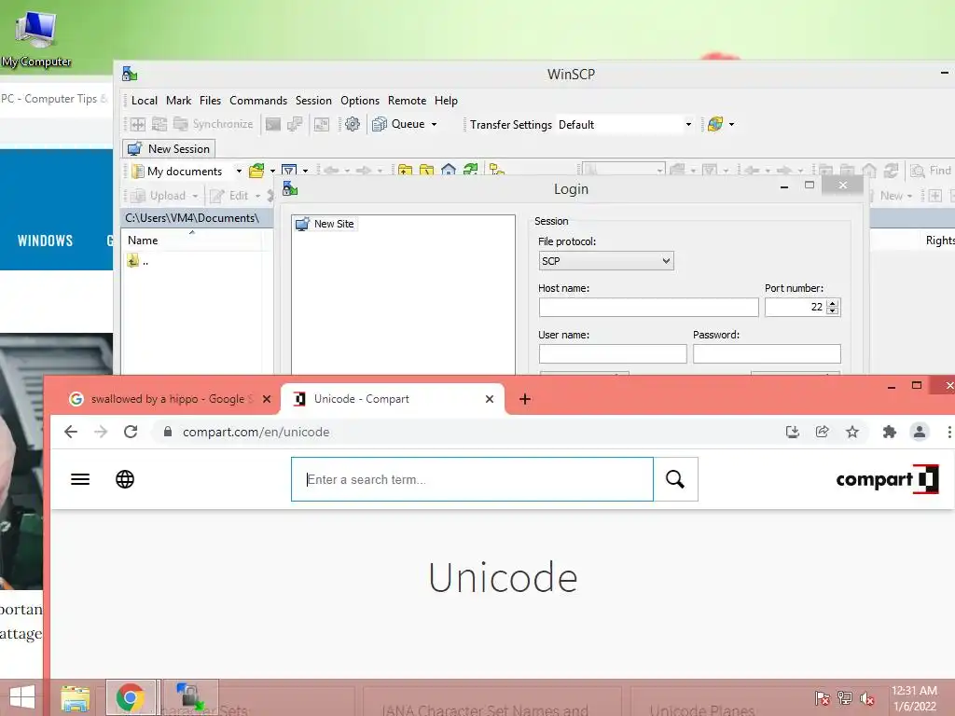Screen dimensions: 955x716
Task: Click the local panel filter icon
Action: click(289, 172)
